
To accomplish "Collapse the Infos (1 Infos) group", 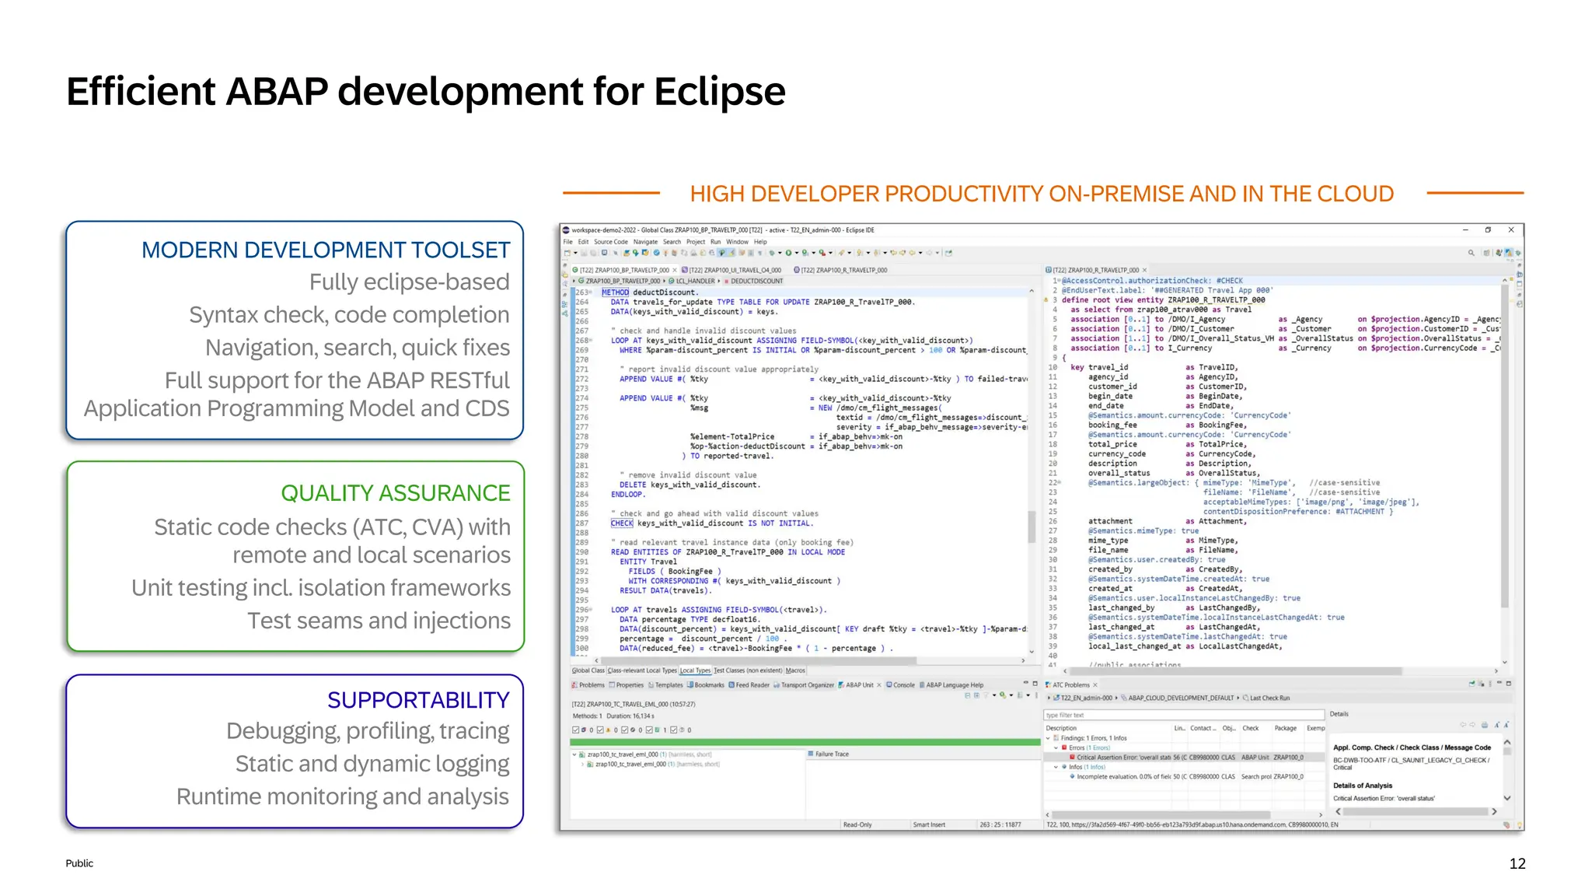I will (1056, 767).
